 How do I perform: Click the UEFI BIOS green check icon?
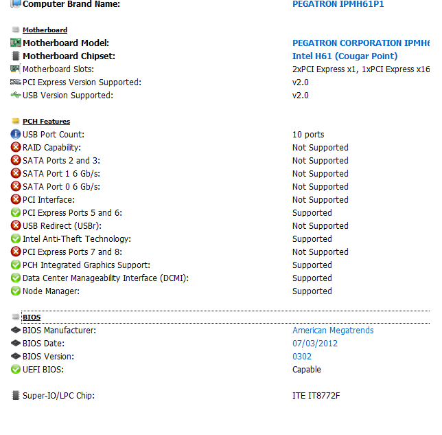[x=16, y=369]
